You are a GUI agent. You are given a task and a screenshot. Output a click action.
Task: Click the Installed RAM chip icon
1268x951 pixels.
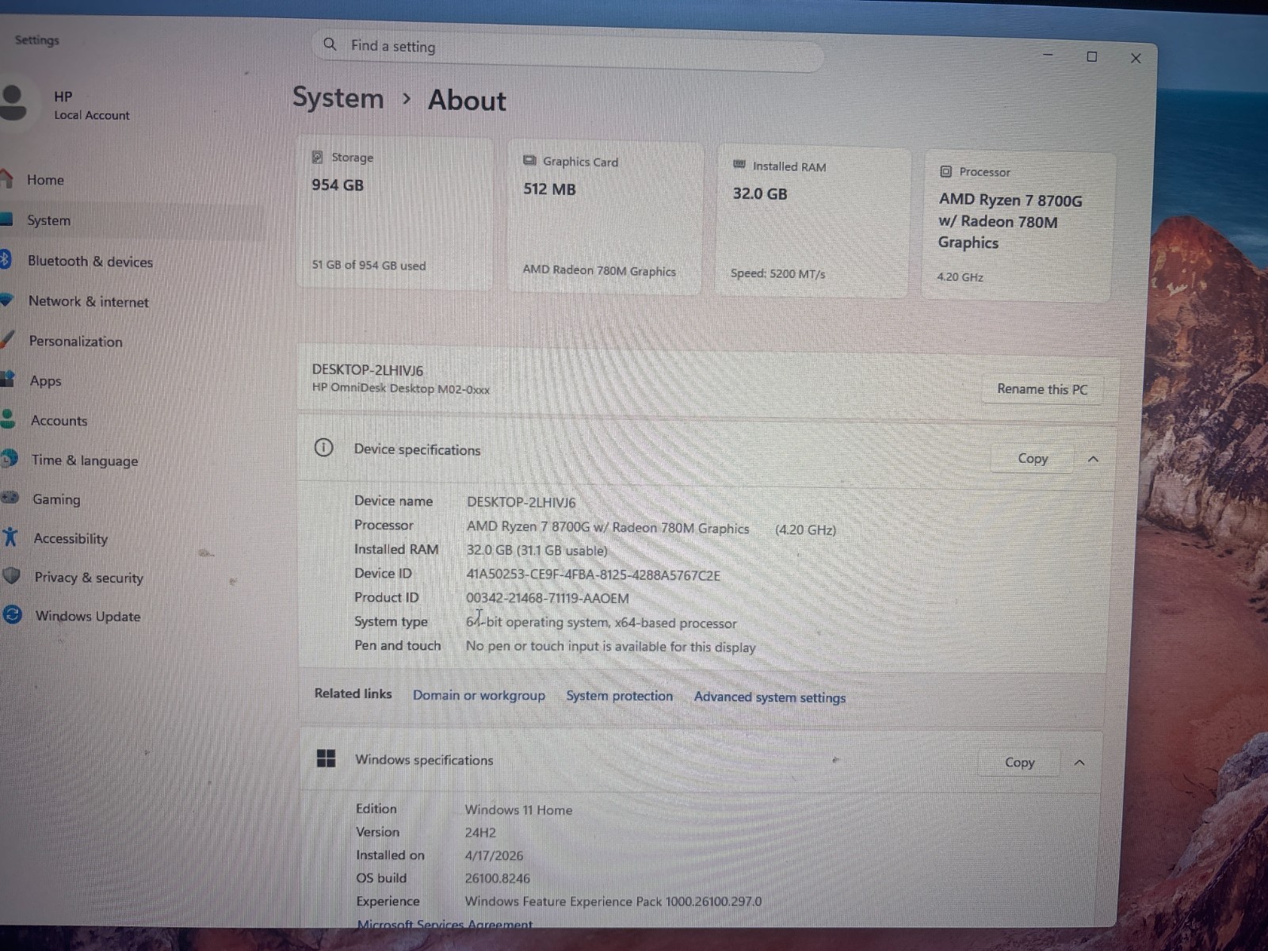[739, 165]
